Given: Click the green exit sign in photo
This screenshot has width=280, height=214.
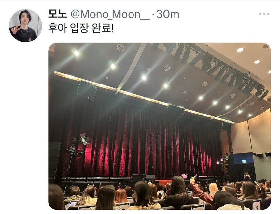Looking at the screenshot, I should tap(244, 161).
